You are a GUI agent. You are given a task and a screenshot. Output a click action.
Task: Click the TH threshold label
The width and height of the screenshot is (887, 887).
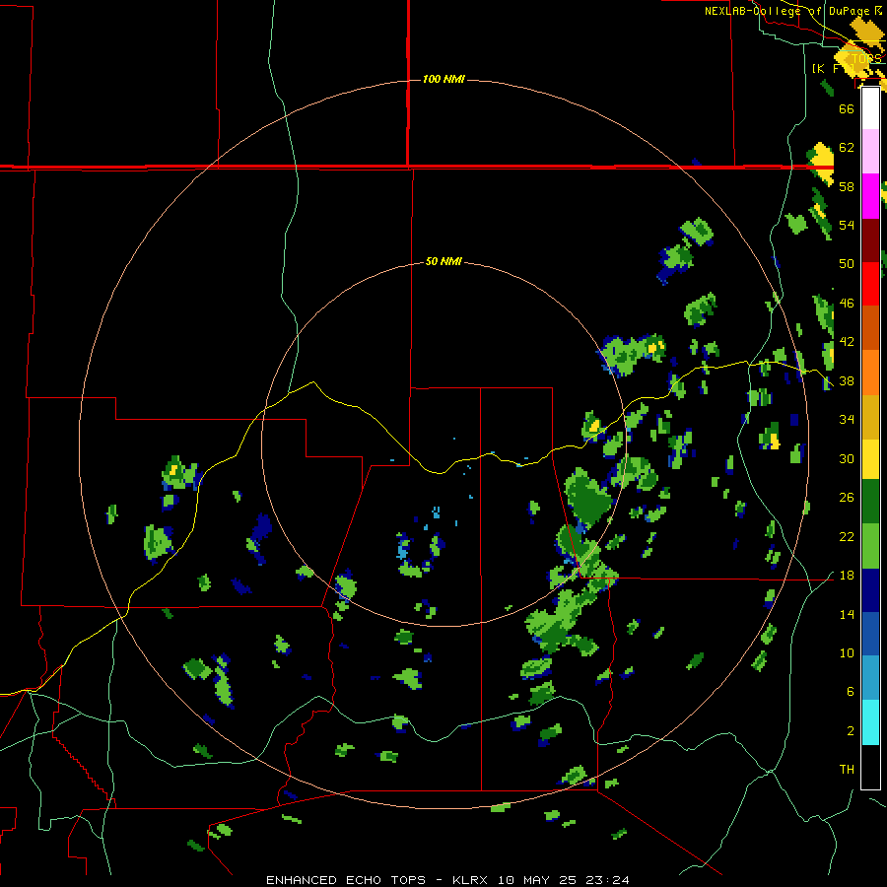point(847,770)
